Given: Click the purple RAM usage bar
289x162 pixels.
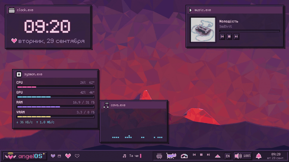Looking at the screenshot, I should click(x=55, y=107).
